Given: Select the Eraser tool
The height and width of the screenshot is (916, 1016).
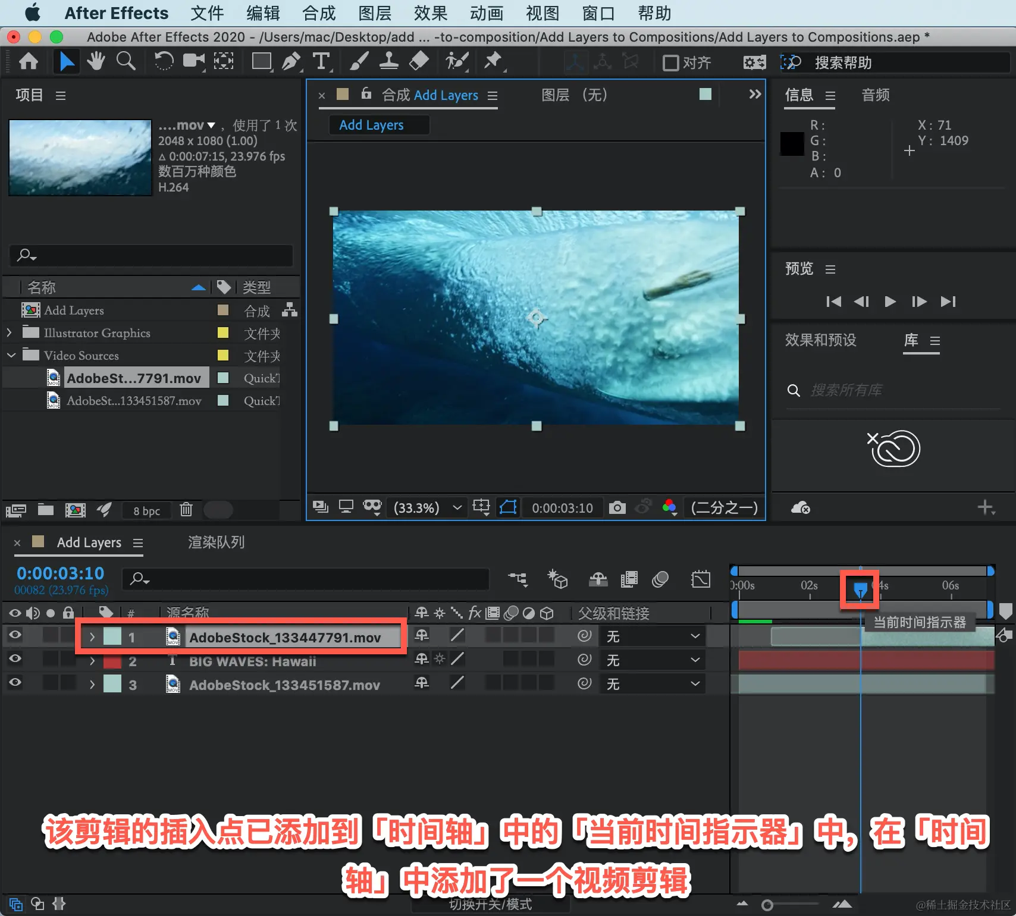Looking at the screenshot, I should [419, 61].
